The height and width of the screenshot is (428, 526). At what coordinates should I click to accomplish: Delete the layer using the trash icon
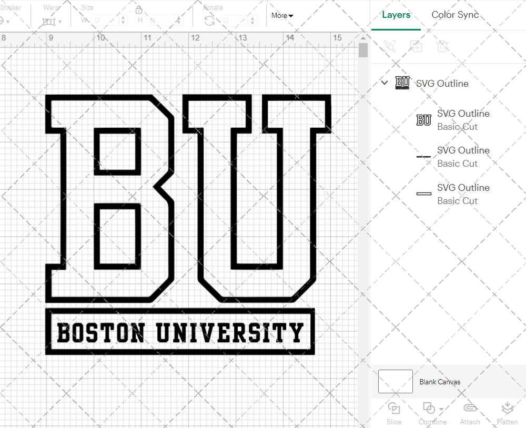pyautogui.click(x=442, y=46)
